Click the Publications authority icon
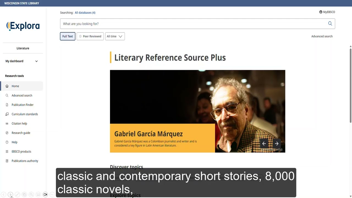Viewport: 352px width, 198px height. tap(7, 161)
